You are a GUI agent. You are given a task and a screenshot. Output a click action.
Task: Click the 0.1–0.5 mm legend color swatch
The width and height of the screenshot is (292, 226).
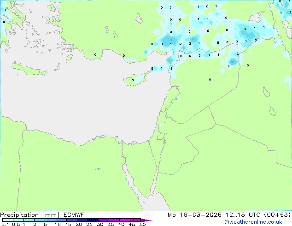pyautogui.click(x=8, y=220)
